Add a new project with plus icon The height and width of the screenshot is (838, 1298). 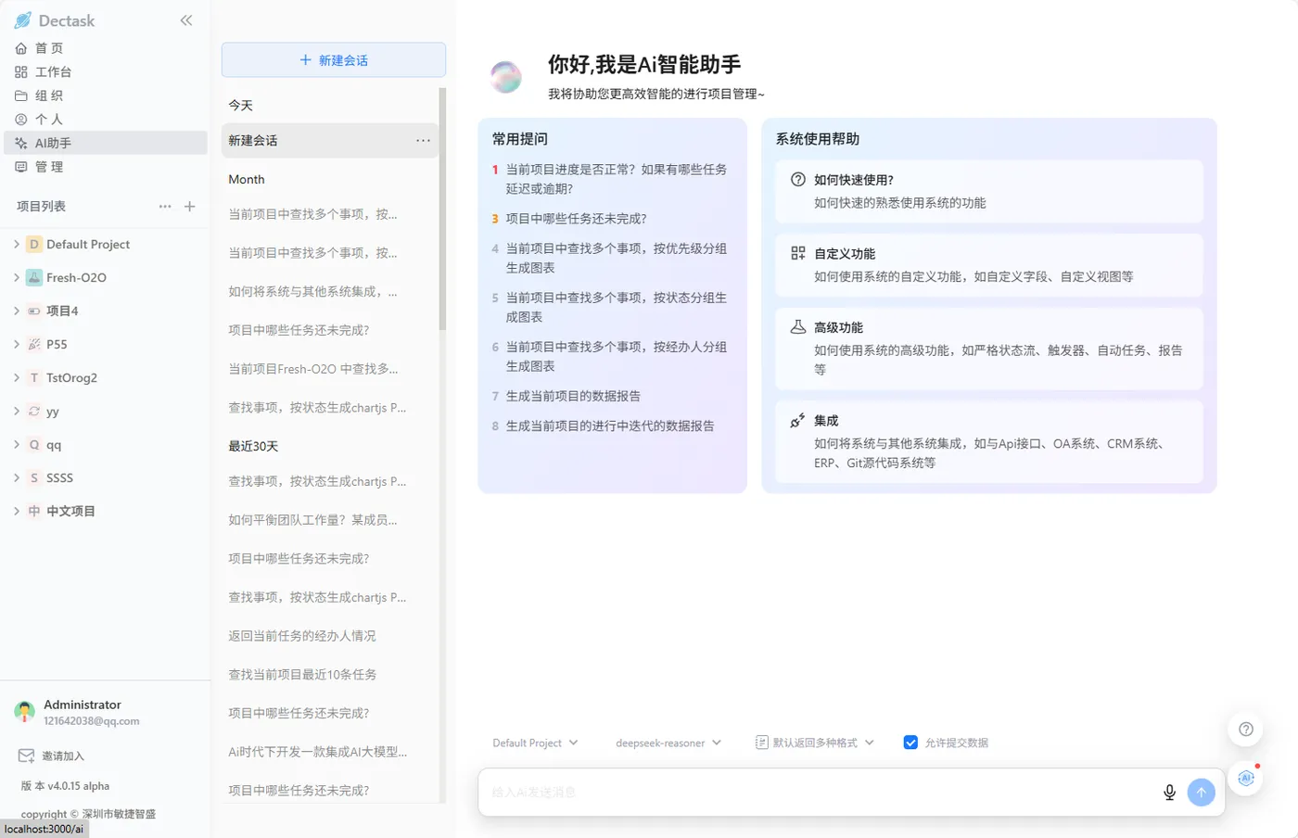point(190,207)
